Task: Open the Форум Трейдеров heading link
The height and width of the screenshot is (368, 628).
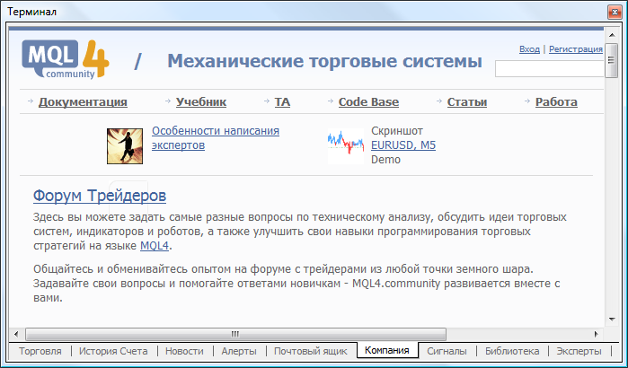Action: [100, 196]
